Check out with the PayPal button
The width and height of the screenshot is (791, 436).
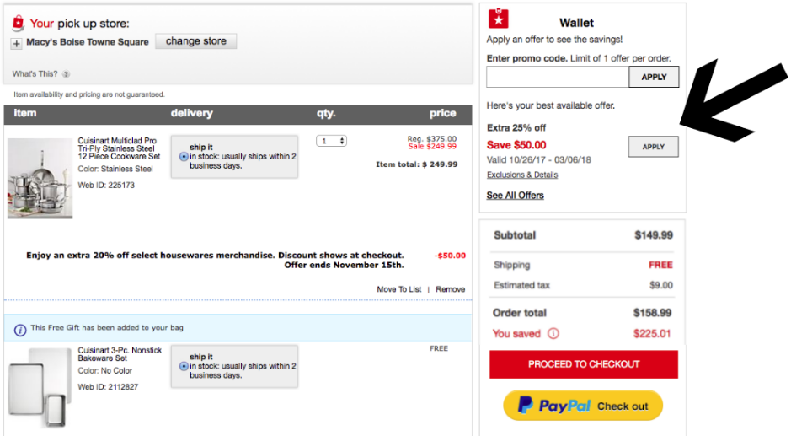click(x=583, y=406)
